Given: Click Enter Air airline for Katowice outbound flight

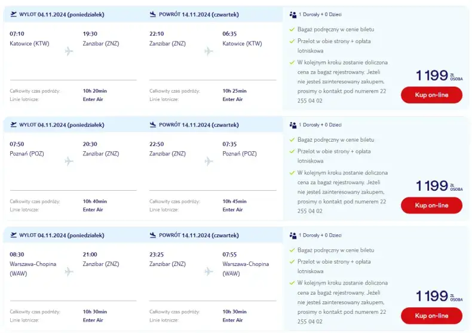Looking at the screenshot, I should (93, 99).
